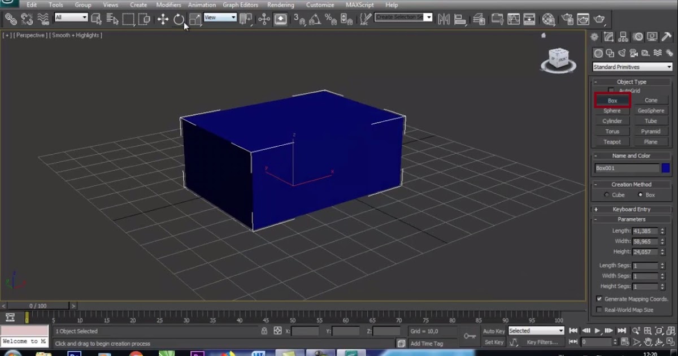678x356 pixels.
Task: Open the Modifiers menu
Action: (168, 5)
